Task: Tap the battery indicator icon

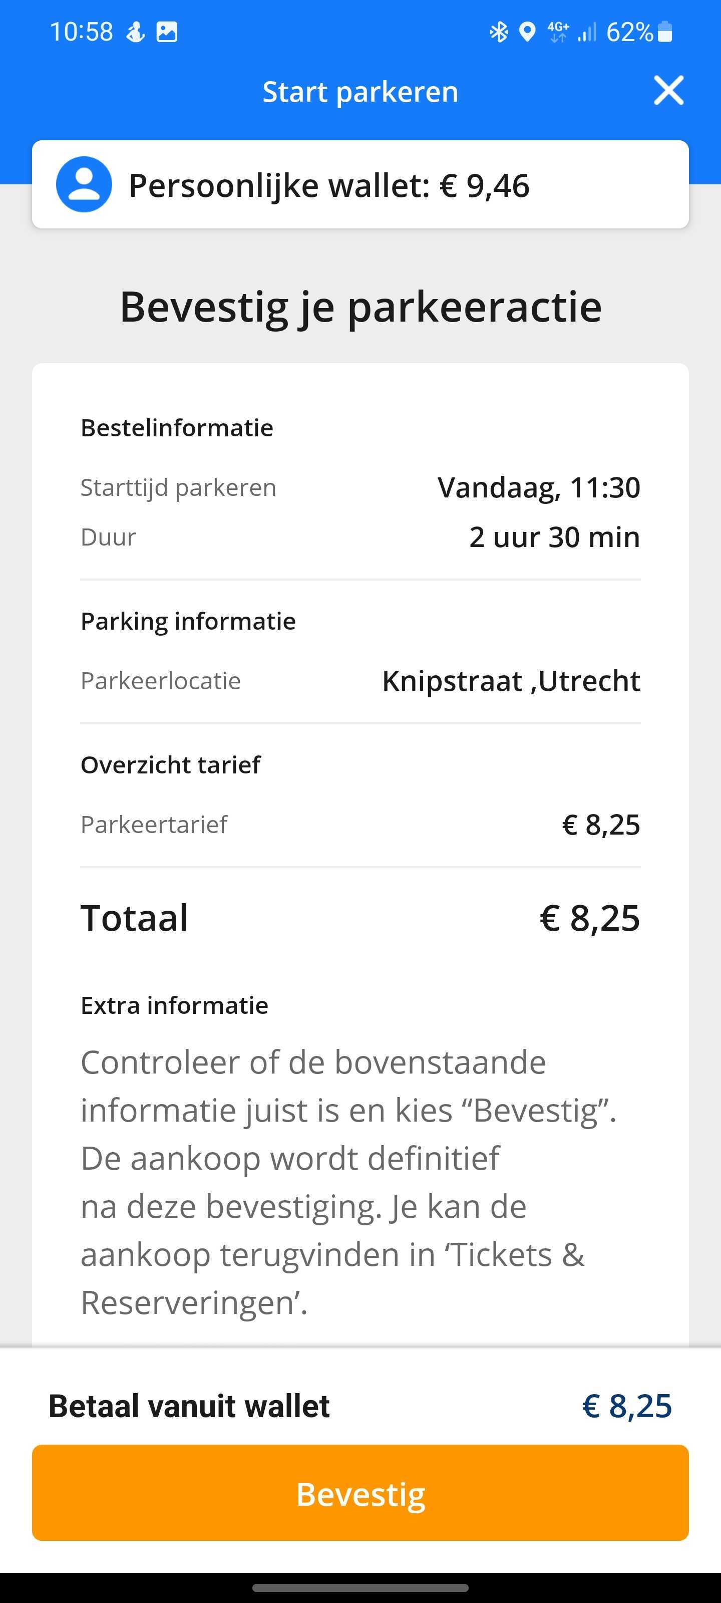Action: coord(664,31)
